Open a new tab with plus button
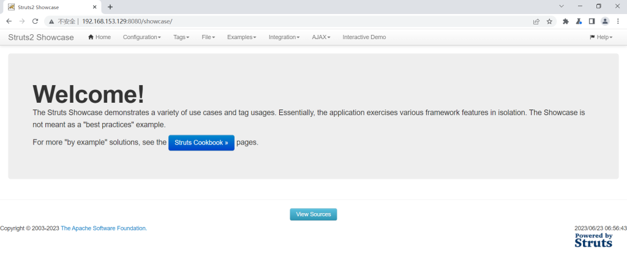 tap(110, 7)
